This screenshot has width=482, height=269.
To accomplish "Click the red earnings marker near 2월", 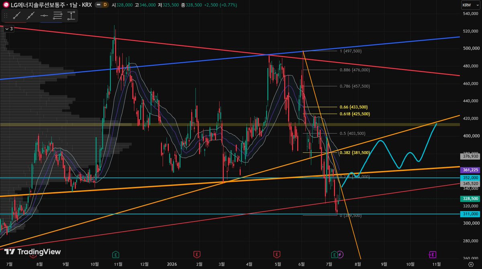I will point(197,254).
